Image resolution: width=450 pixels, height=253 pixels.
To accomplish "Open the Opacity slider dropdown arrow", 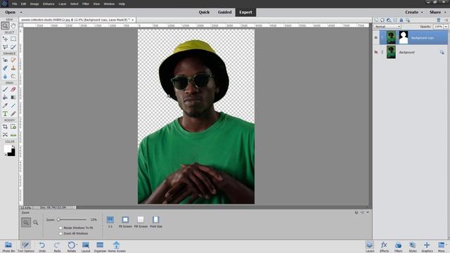I will [446, 27].
